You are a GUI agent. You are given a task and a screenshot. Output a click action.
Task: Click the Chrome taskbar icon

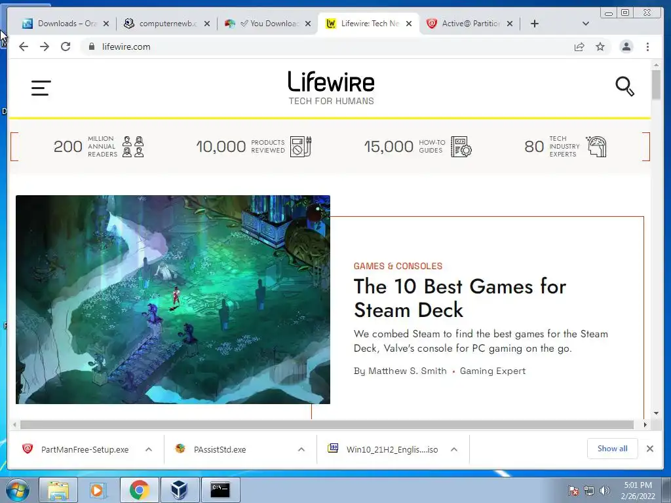[139, 490]
